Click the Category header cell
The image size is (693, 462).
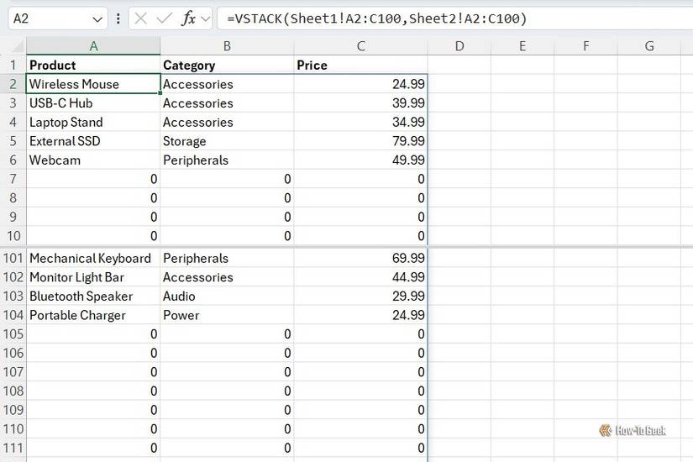[x=227, y=65]
